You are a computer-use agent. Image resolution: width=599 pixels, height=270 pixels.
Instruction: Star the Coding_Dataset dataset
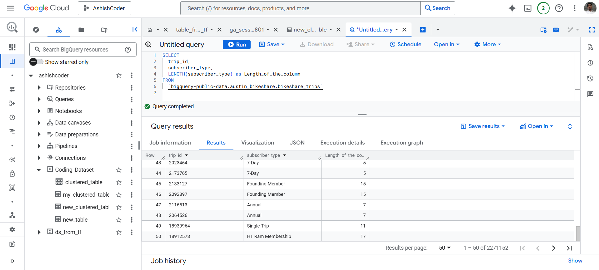point(119,170)
